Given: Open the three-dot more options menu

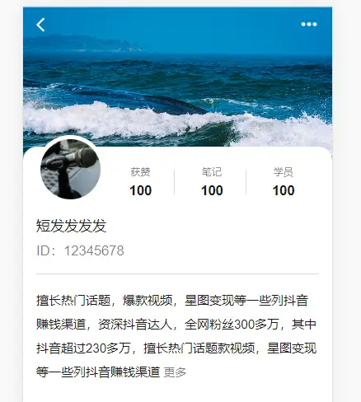Looking at the screenshot, I should pyautogui.click(x=309, y=25).
